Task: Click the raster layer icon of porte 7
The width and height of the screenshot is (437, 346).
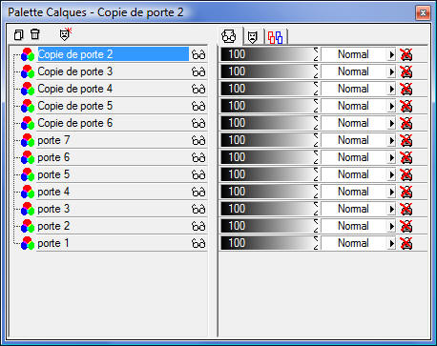Action: [x=28, y=140]
